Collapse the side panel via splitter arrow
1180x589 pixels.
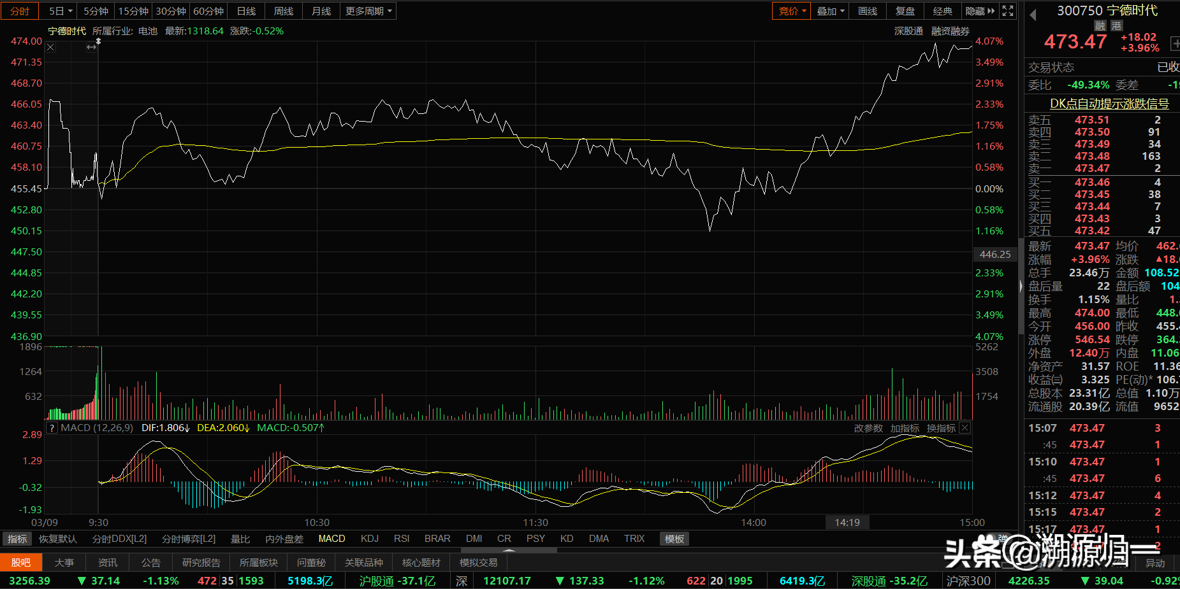pos(1021,287)
